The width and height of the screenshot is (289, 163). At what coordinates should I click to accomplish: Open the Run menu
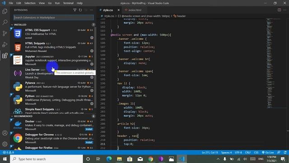57,3
